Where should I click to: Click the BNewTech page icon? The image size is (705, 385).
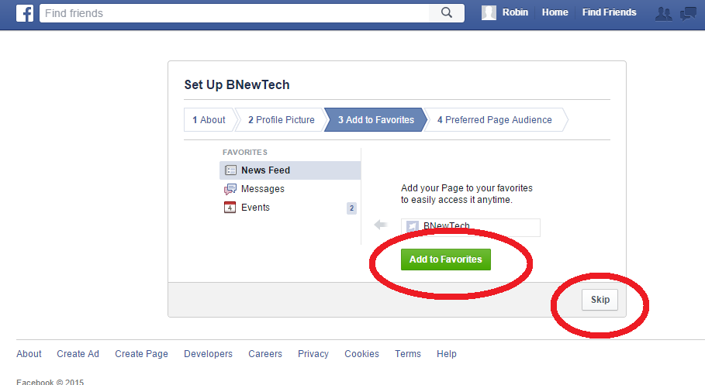tap(413, 226)
